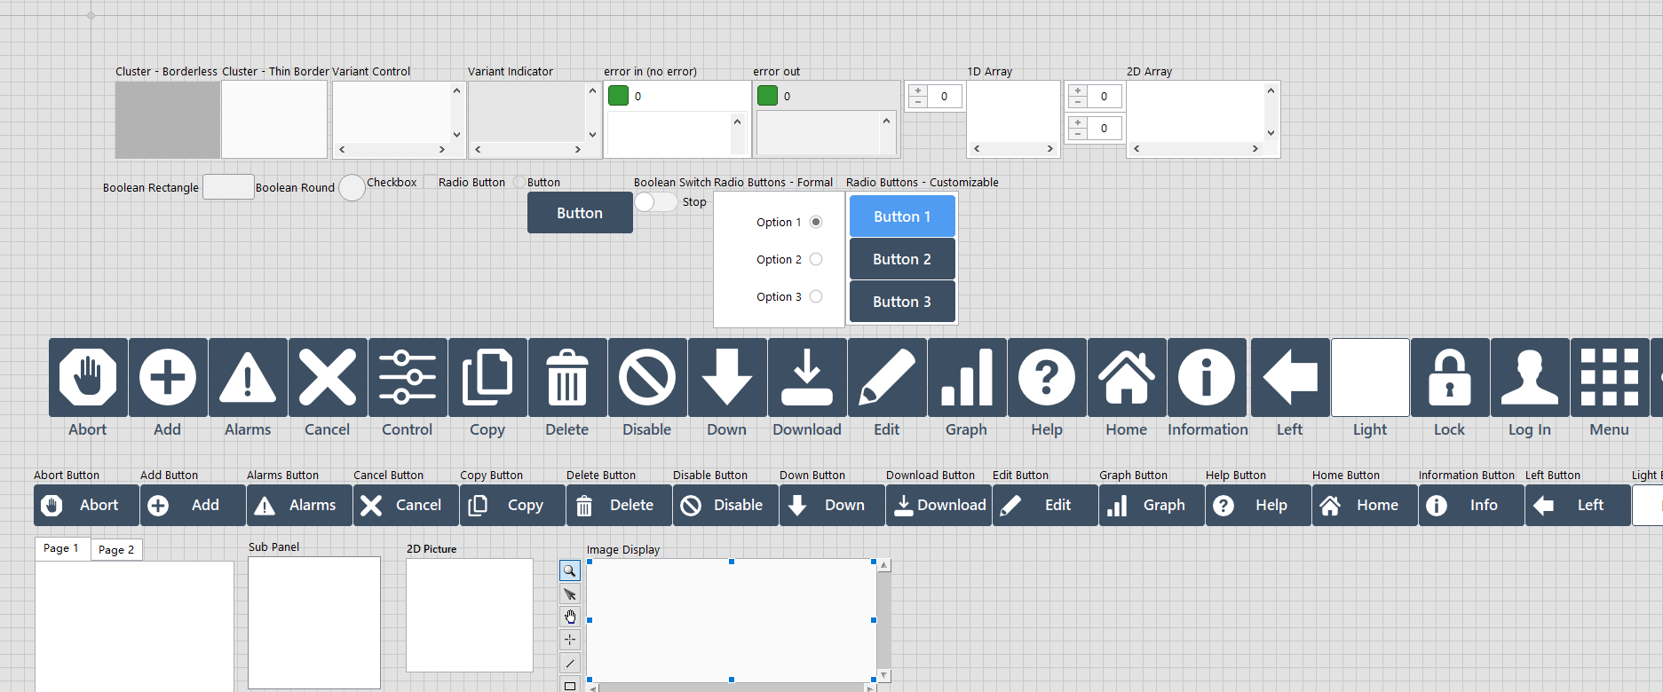Click the large Disable icon button
Screen dimensions: 1663x692
point(647,377)
